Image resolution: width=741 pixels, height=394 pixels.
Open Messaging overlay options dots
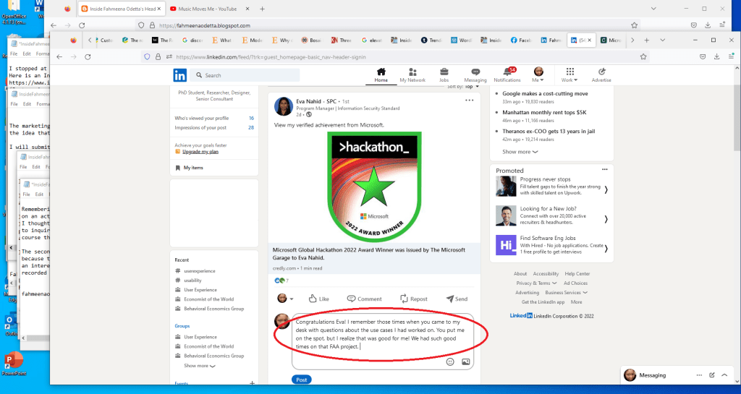click(x=699, y=375)
